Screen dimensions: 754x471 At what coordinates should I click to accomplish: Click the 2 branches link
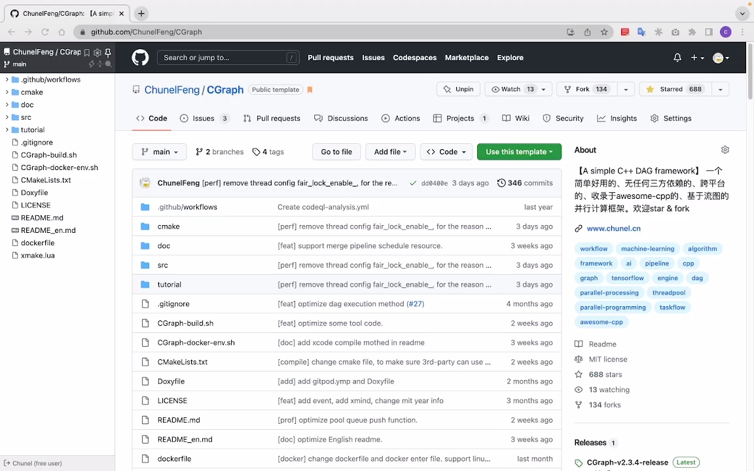click(219, 152)
